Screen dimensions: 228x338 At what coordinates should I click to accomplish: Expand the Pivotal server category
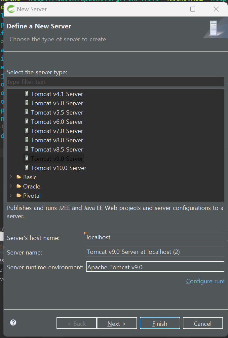11,195
